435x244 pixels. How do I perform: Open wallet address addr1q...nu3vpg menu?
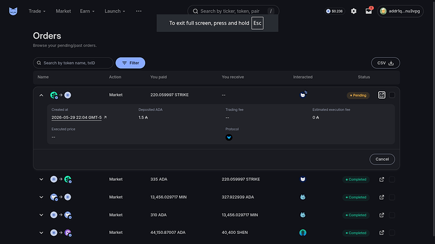click(x=400, y=11)
